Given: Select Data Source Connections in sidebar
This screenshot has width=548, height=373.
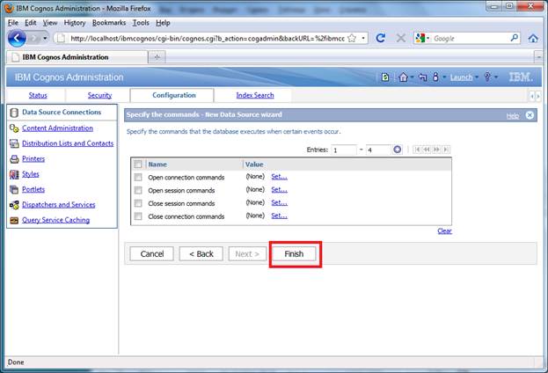Looking at the screenshot, I should point(62,113).
